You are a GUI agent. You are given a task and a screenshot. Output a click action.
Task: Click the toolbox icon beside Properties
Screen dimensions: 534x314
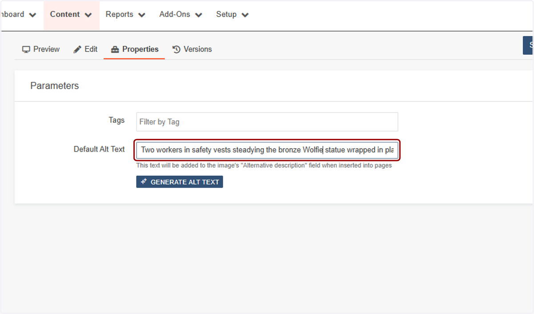(x=115, y=49)
